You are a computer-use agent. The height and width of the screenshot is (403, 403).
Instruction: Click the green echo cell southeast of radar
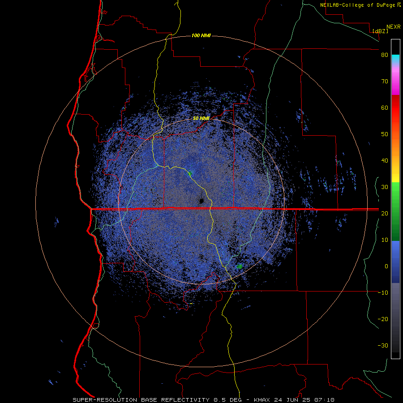pos(240,266)
